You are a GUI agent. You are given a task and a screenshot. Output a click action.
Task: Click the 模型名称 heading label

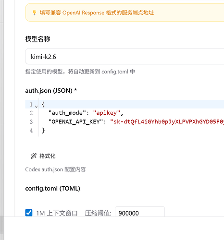tap(37, 39)
